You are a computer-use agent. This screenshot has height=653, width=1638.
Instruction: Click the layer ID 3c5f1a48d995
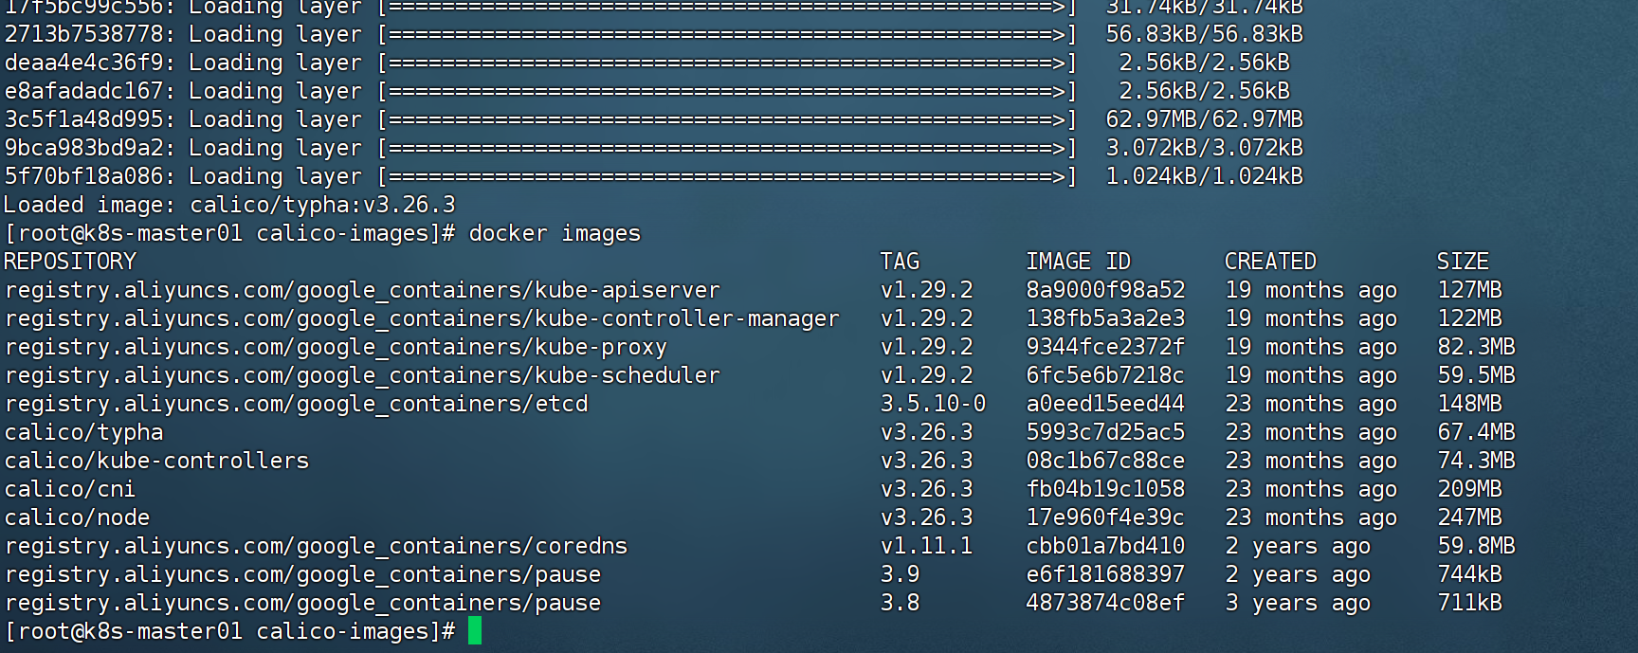pos(83,119)
